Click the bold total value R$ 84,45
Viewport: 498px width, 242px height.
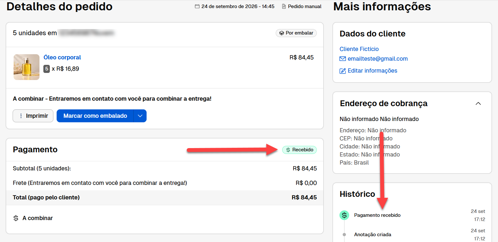pyautogui.click(x=304, y=197)
